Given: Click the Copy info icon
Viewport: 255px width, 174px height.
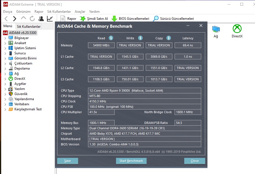Looking at the screenshot, I should point(169,38).
